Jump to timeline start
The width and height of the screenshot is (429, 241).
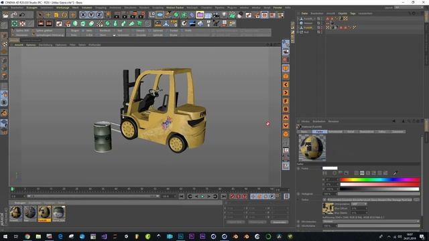click(x=182, y=196)
